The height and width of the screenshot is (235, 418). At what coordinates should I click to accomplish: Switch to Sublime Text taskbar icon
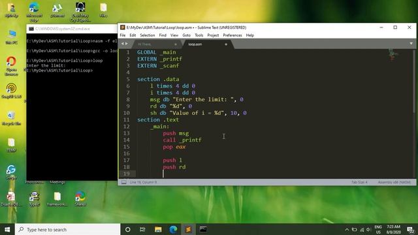[188, 229]
